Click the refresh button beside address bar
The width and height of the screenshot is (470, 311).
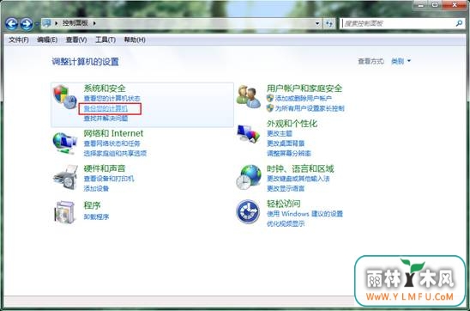click(x=329, y=23)
